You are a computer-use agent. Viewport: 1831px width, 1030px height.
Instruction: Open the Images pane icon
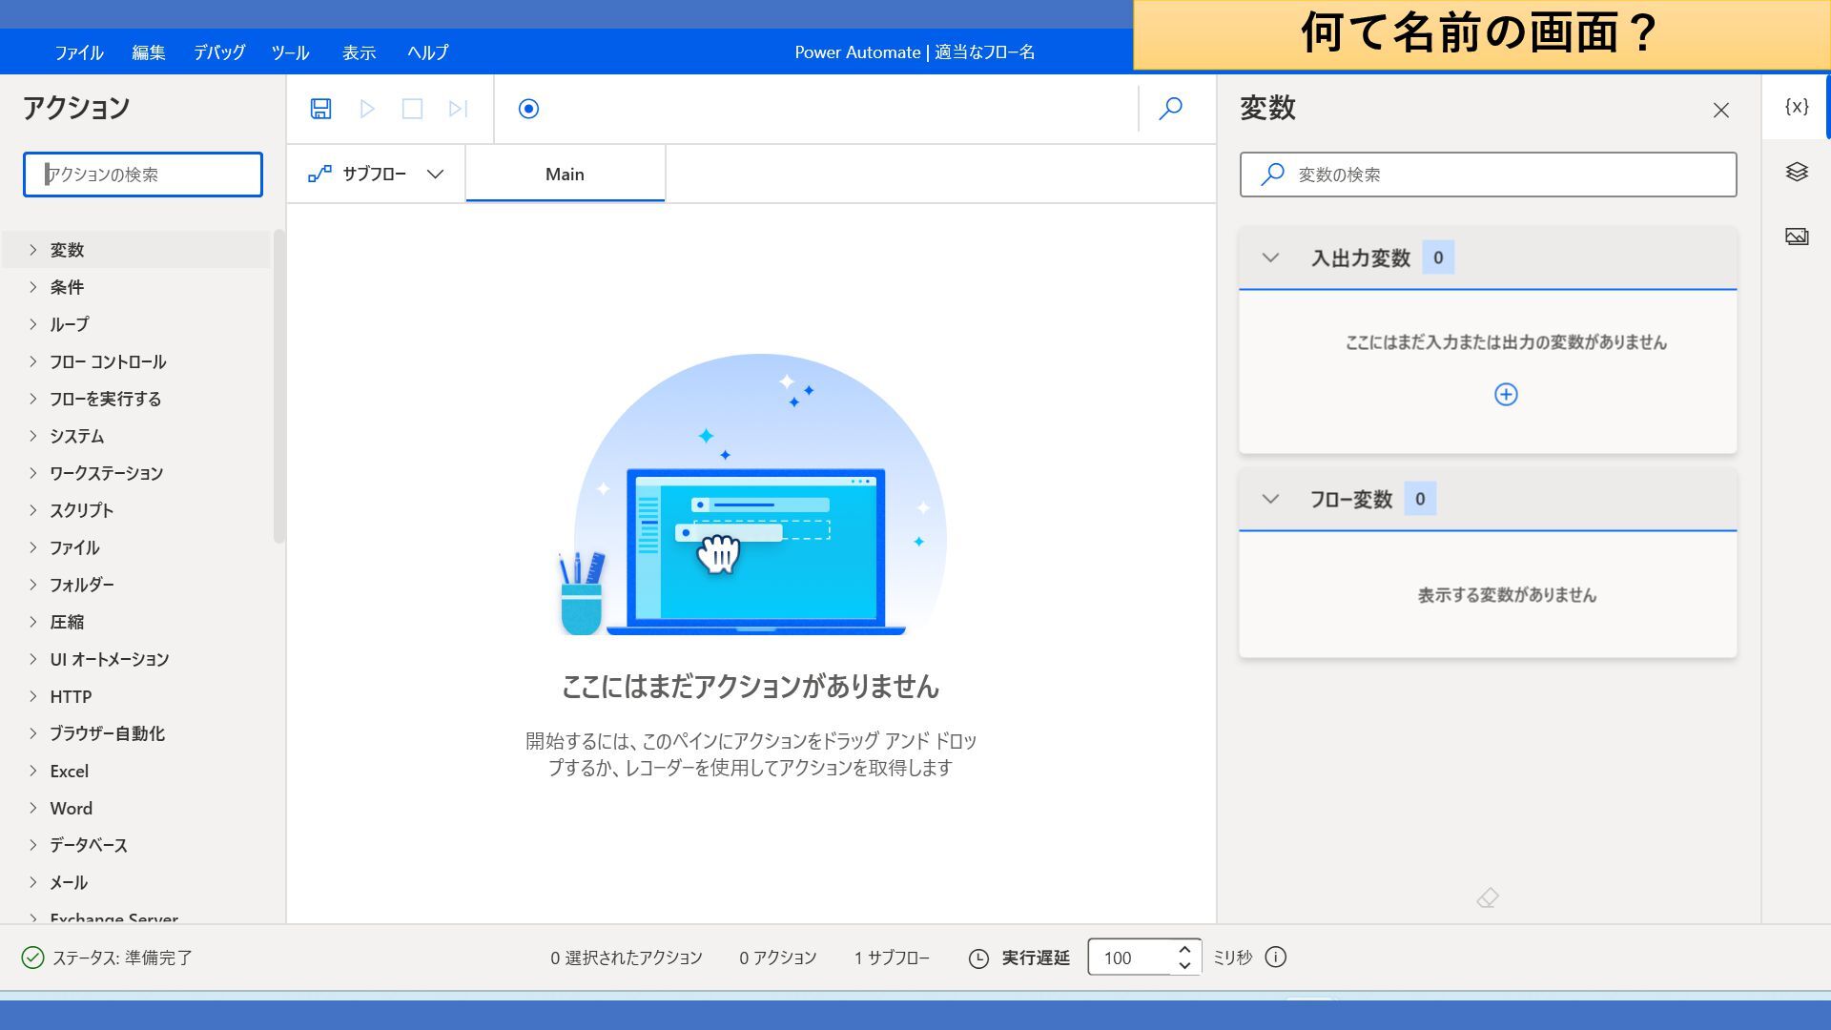[1796, 237]
